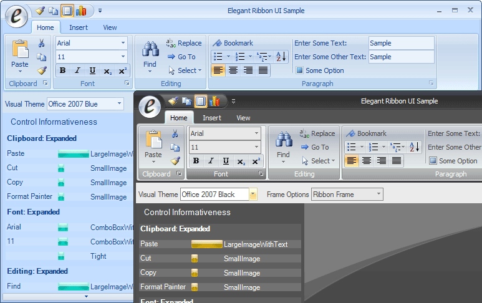Click quick access chart icon in blue title bar
The width and height of the screenshot is (482, 303).
[81, 11]
